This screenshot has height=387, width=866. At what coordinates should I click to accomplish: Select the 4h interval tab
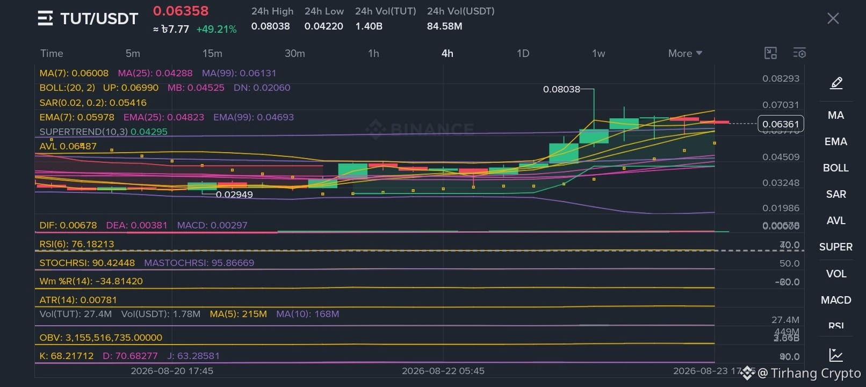[447, 53]
